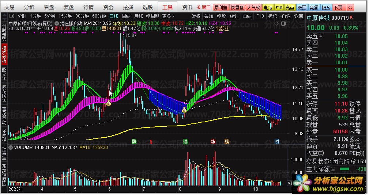Open the 多股 multi-stock view
The width and height of the screenshot is (369, 195).
[x=221, y=16]
